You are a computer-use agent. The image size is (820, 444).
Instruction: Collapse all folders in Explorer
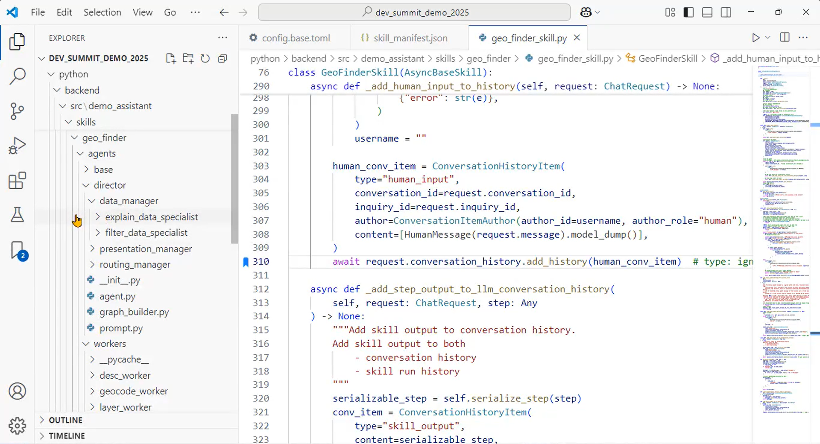(222, 58)
